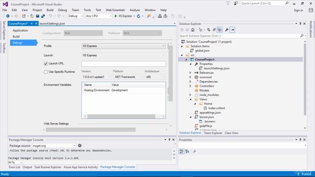Click the Quick Launch search box

262,3
